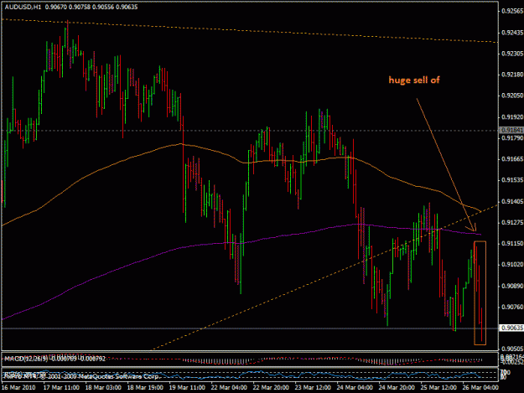
Task: Click the 16 Mar 2010 date label
Action: (x=18, y=388)
